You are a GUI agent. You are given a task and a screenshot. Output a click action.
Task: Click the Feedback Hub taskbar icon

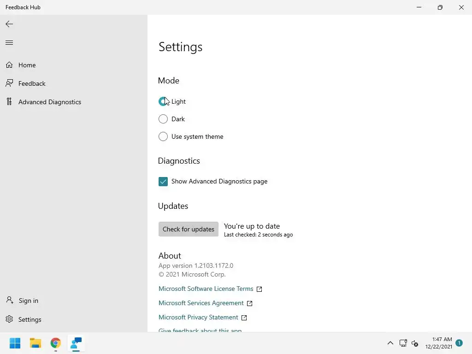click(76, 343)
